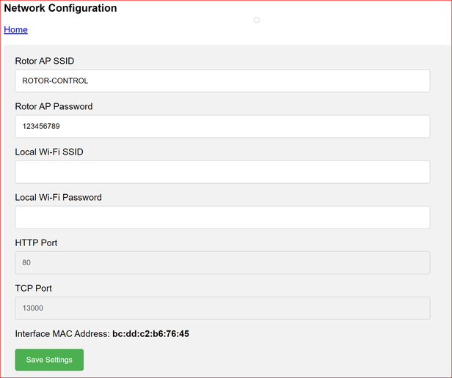This screenshot has width=452, height=378.
Task: Click the "TCP Port" label
Action: (34, 288)
